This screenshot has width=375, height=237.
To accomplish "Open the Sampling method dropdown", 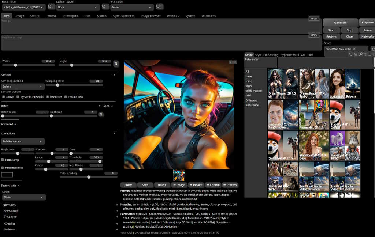I will 23,87.
